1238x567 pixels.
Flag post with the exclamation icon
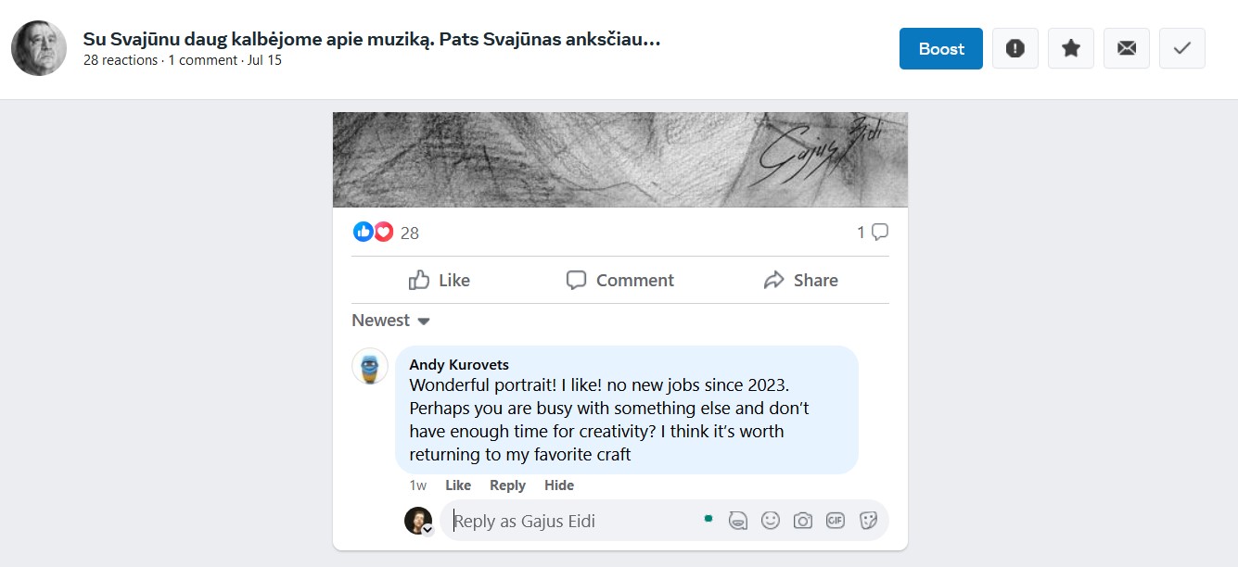[1015, 49]
